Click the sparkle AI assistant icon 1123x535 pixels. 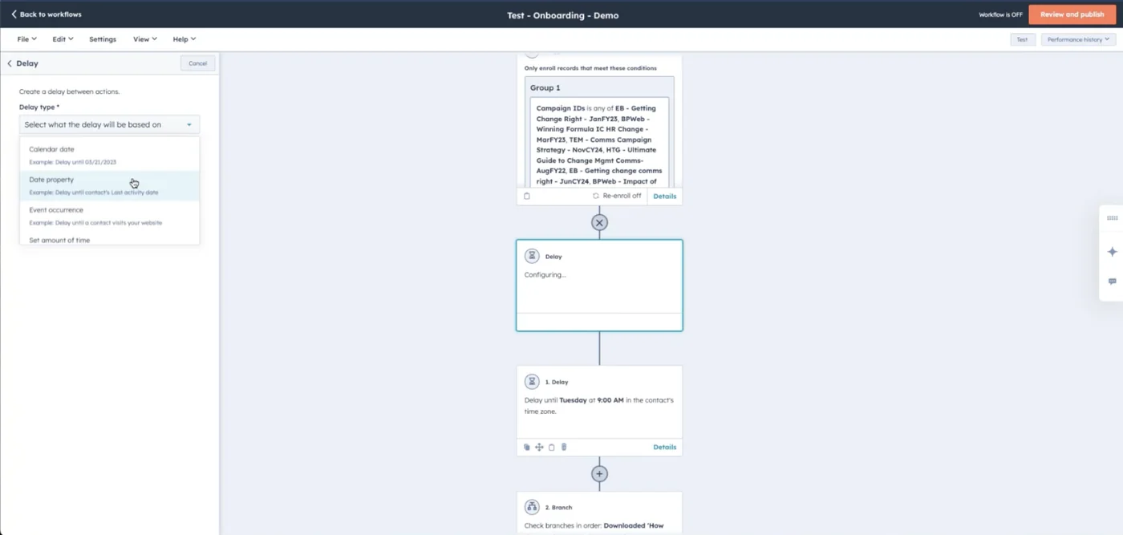(x=1112, y=252)
